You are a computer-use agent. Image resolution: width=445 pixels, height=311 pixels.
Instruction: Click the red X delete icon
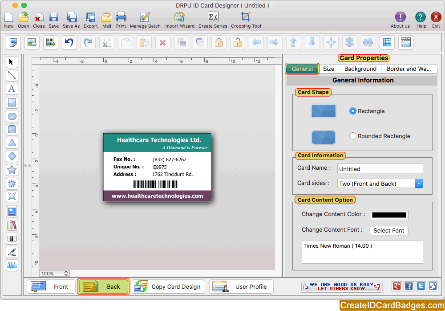tap(162, 43)
